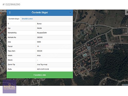The height and width of the screenshot is (96, 128).
Task: Click the lower left-edge map location pin
Action: click(x=3, y=64)
